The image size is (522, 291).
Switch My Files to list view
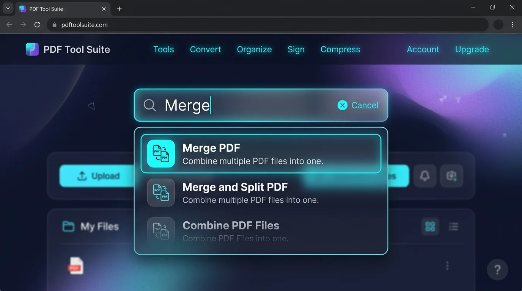453,227
